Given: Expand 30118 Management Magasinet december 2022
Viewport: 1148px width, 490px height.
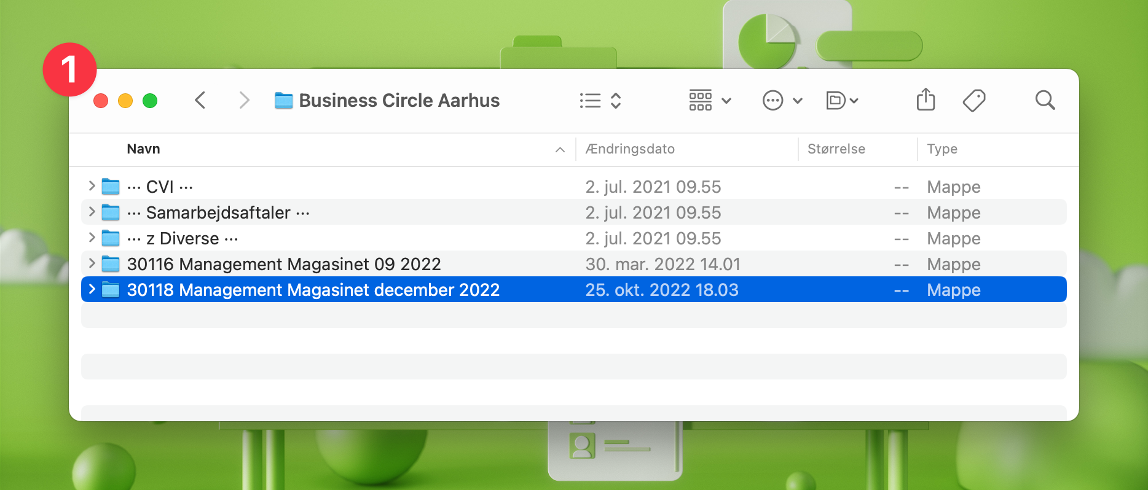Looking at the screenshot, I should click(92, 289).
